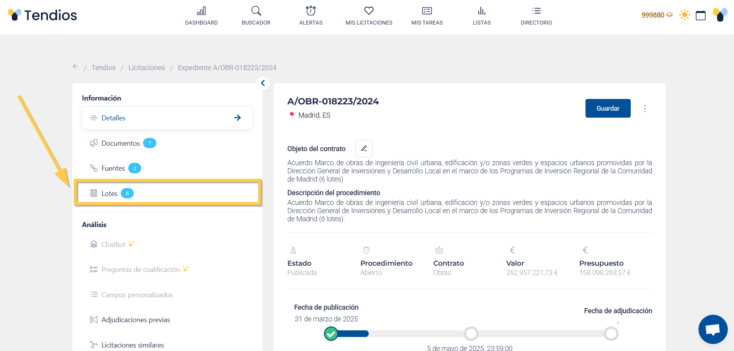Navigate to Licitaciones breadcrumb link
Image resolution: width=734 pixels, height=351 pixels.
click(x=147, y=68)
